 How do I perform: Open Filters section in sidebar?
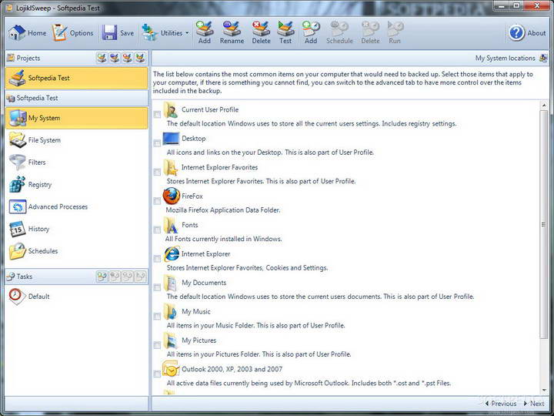(77, 163)
